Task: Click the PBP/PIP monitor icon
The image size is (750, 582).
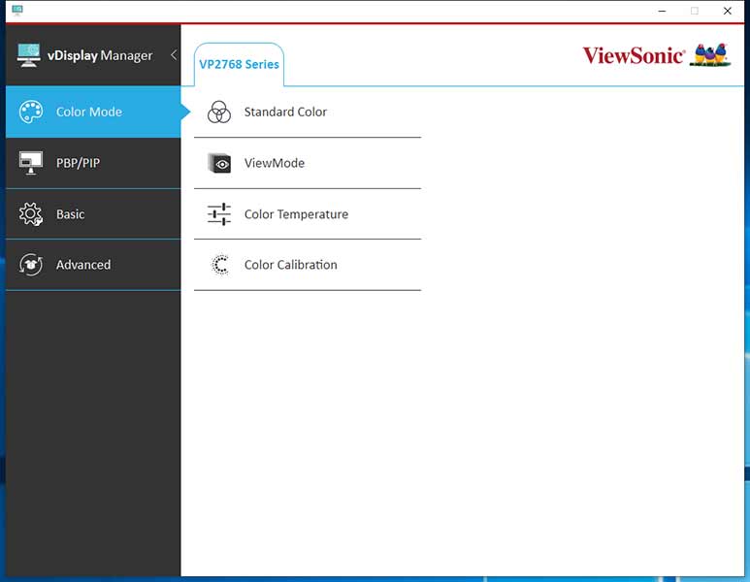Action: click(31, 163)
